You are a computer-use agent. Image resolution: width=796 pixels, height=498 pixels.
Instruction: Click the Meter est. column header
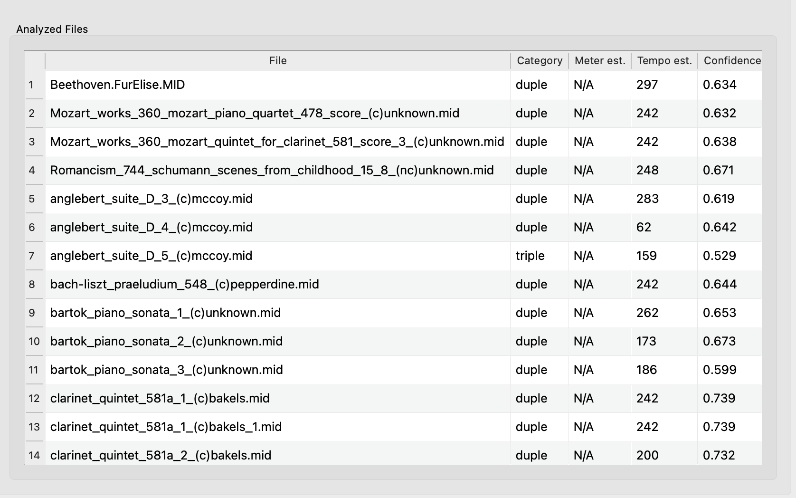(599, 61)
